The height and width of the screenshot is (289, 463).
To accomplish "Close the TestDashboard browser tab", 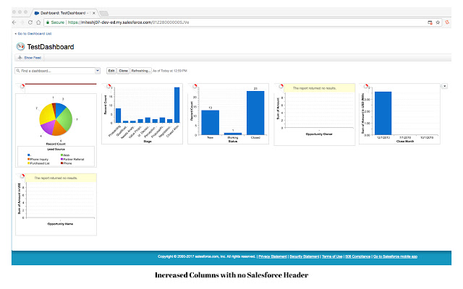I will (x=94, y=13).
